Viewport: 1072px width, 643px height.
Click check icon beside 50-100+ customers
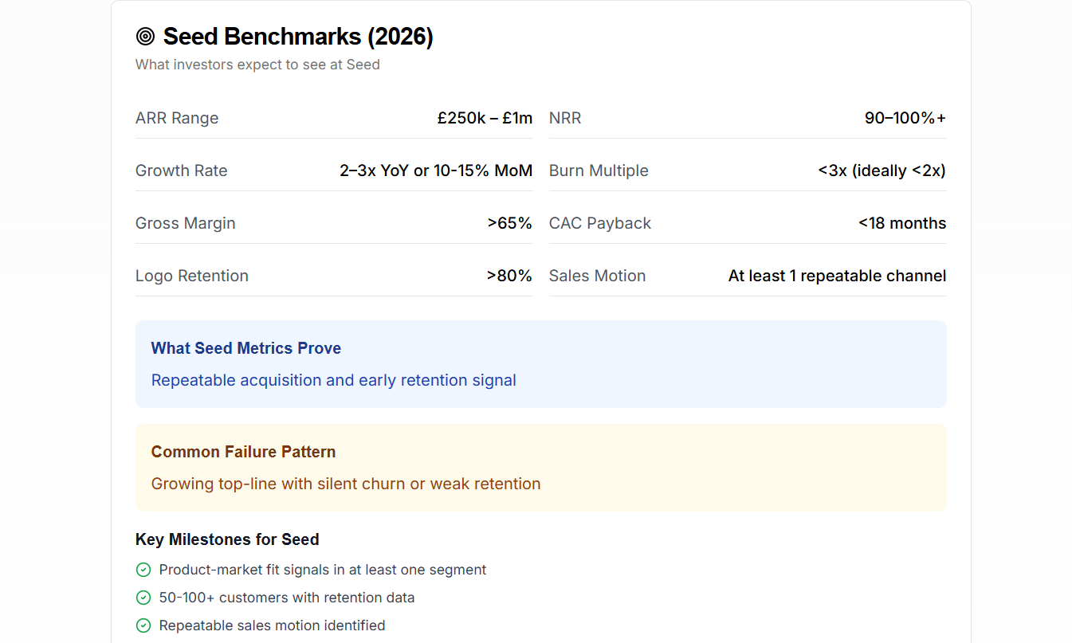click(x=143, y=598)
